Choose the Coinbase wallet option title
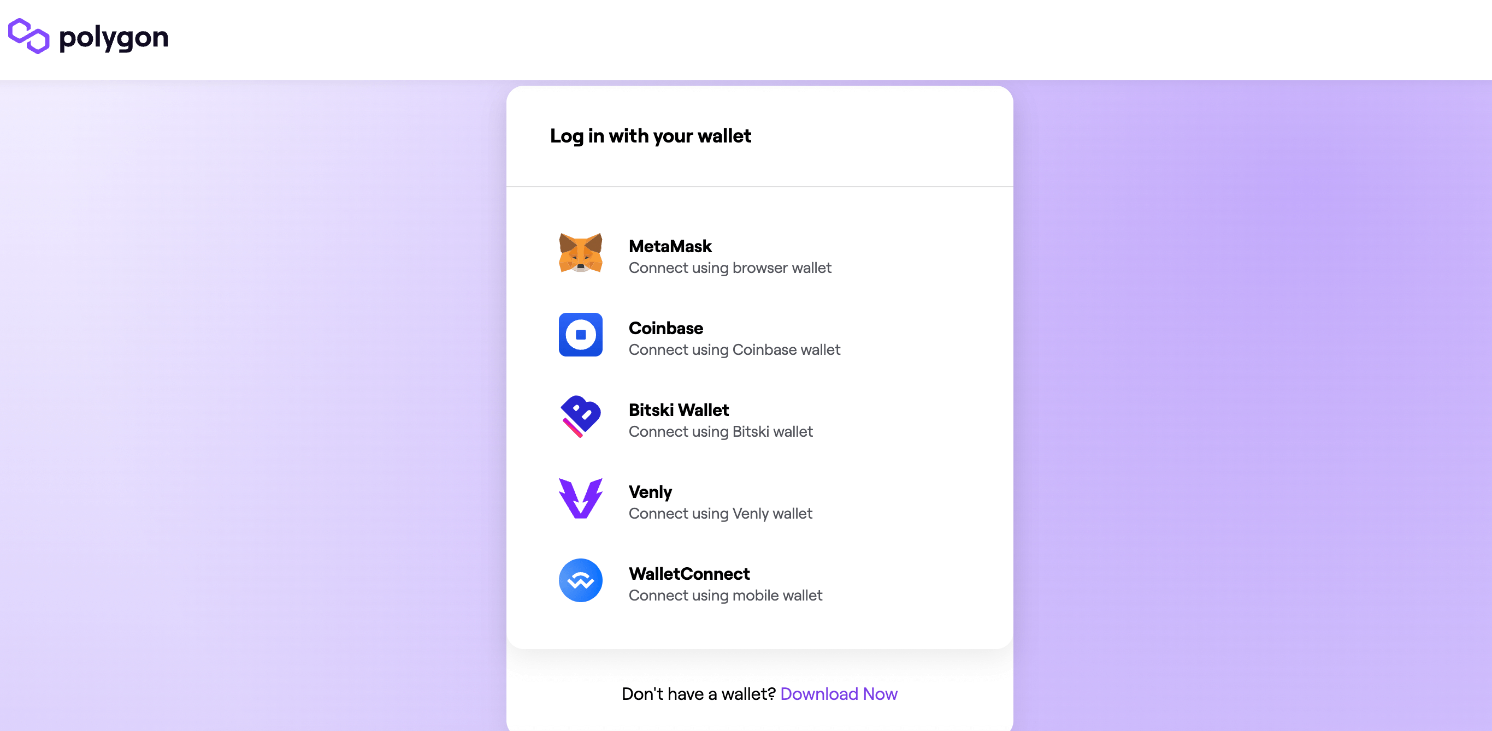The image size is (1492, 731). click(665, 328)
